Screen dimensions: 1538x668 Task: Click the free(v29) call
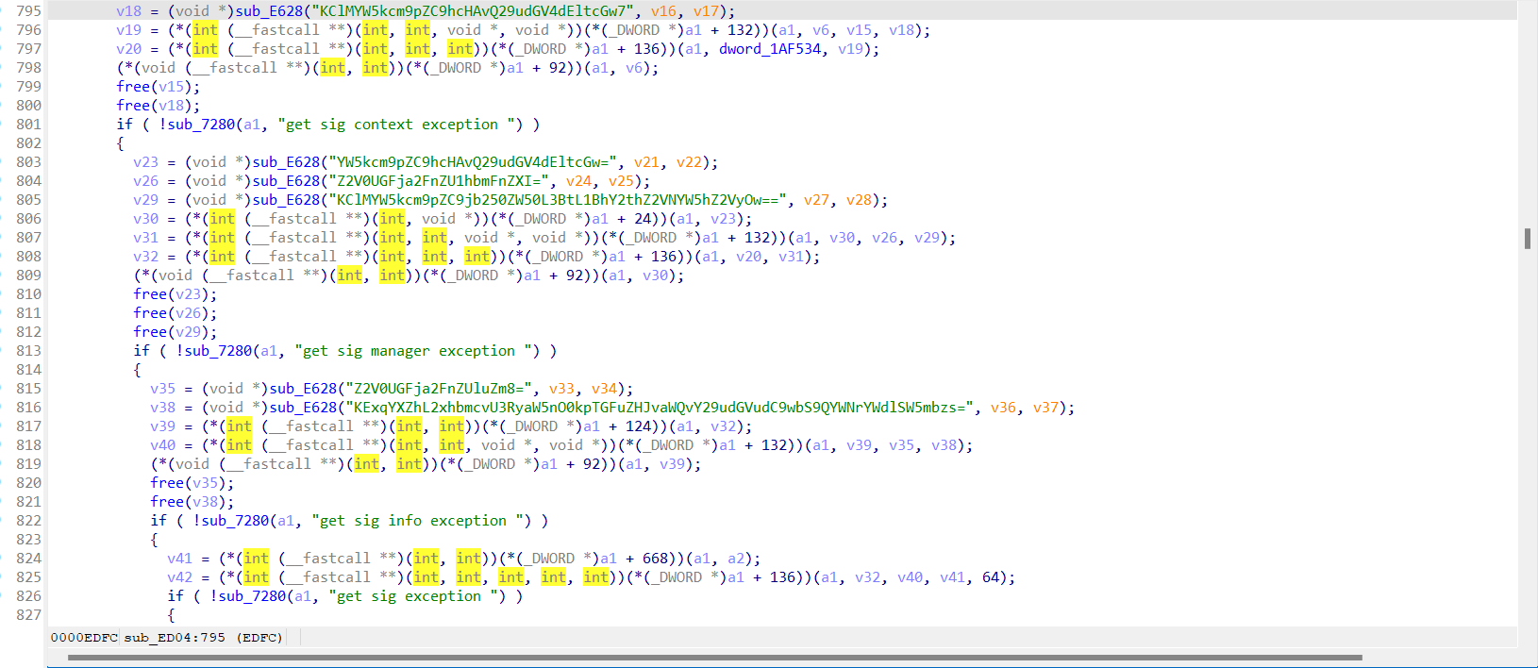point(175,332)
